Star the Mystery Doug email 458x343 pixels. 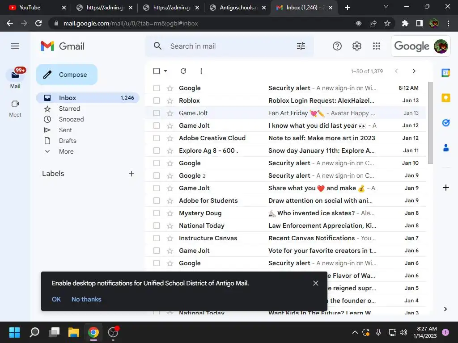tap(170, 213)
